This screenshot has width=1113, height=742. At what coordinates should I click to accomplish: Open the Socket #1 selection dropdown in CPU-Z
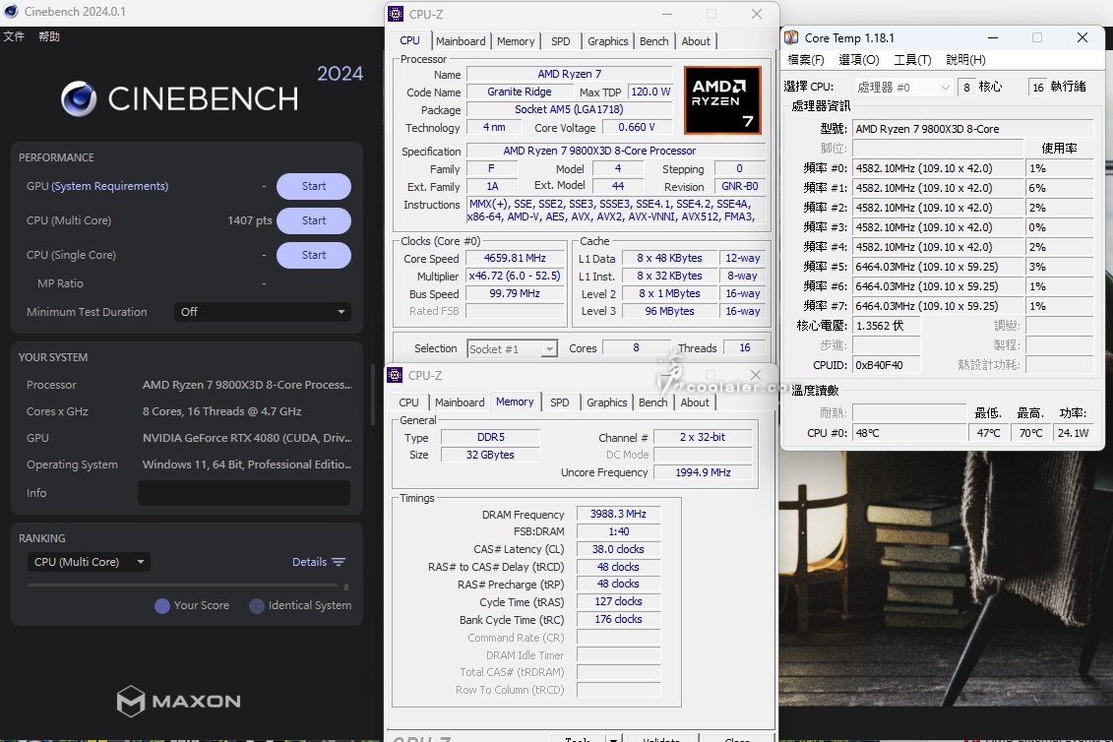click(512, 348)
